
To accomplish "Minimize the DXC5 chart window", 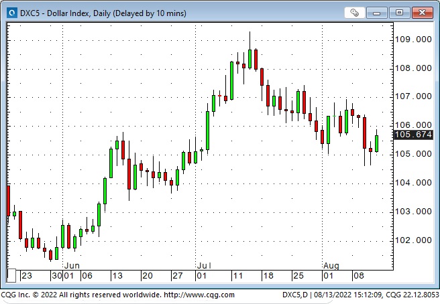I will 376,13.
